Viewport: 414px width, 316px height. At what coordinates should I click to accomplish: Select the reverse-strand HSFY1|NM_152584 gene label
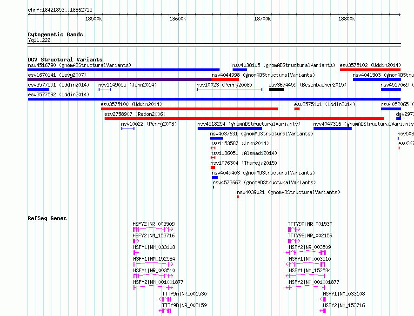pos(310,270)
